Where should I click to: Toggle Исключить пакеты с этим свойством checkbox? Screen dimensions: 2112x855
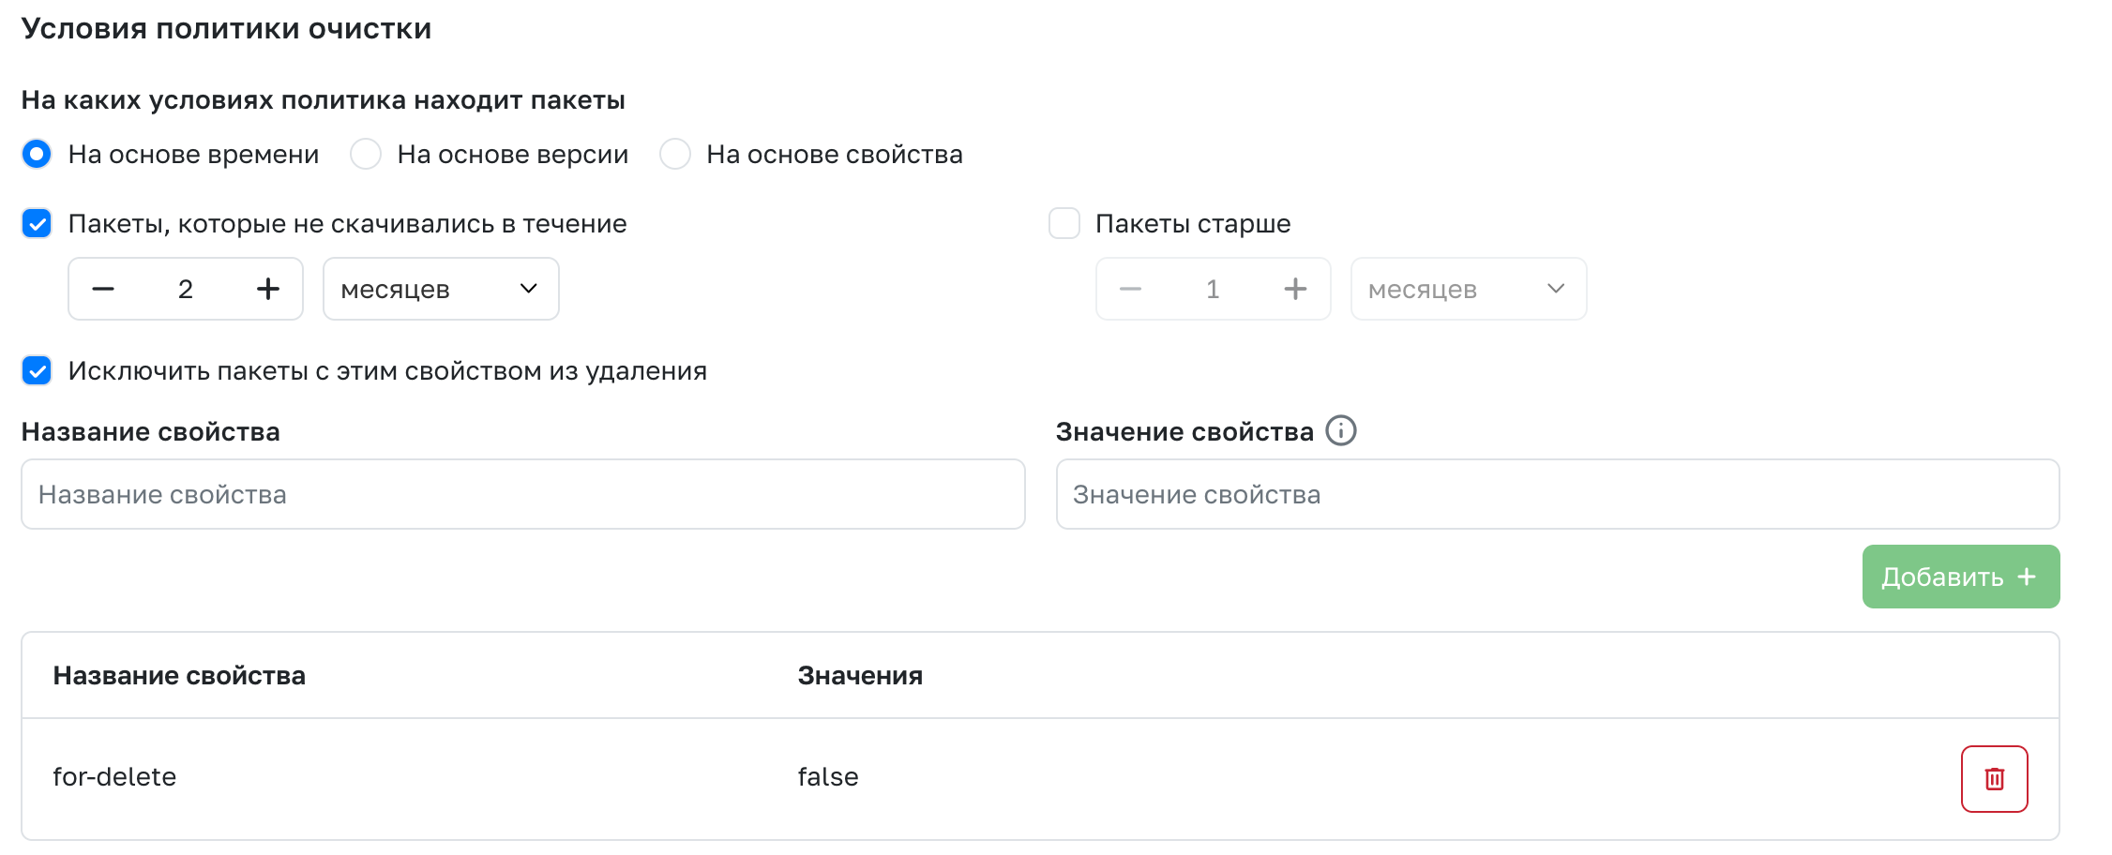[37, 371]
